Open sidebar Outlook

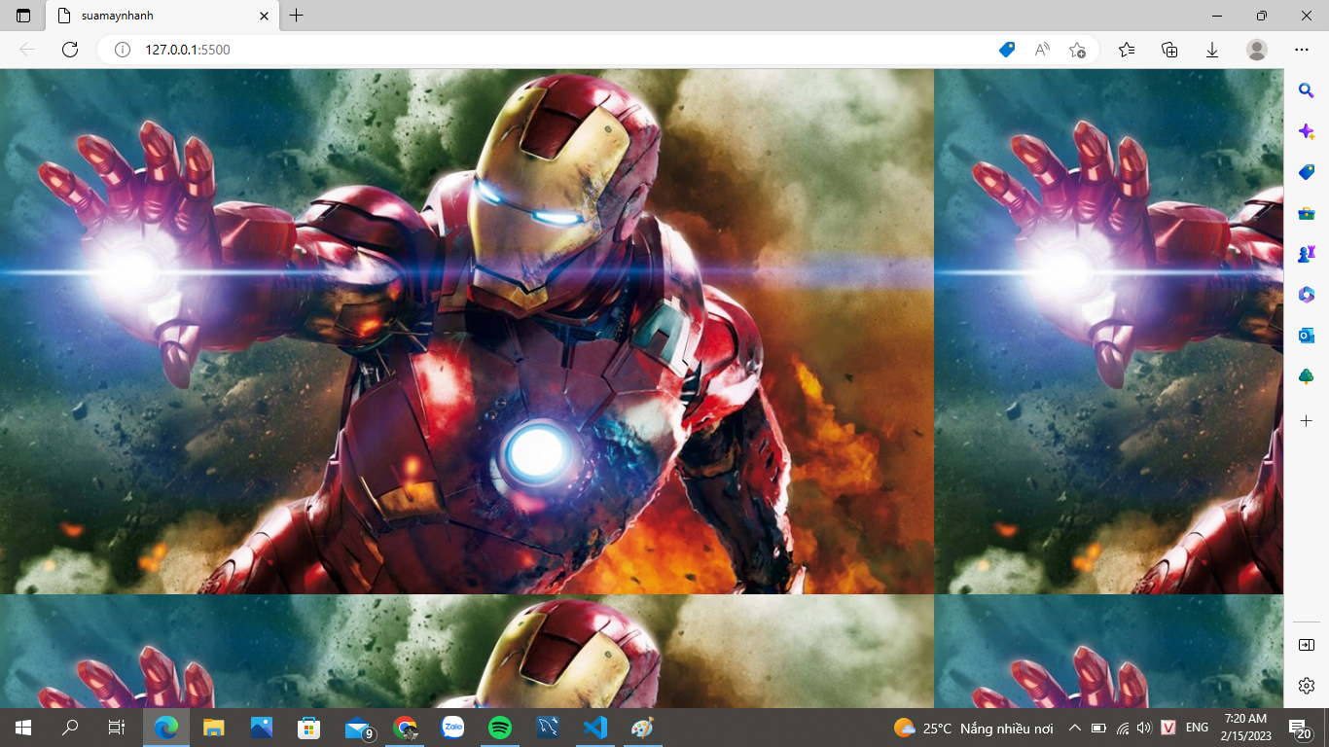pos(1307,336)
